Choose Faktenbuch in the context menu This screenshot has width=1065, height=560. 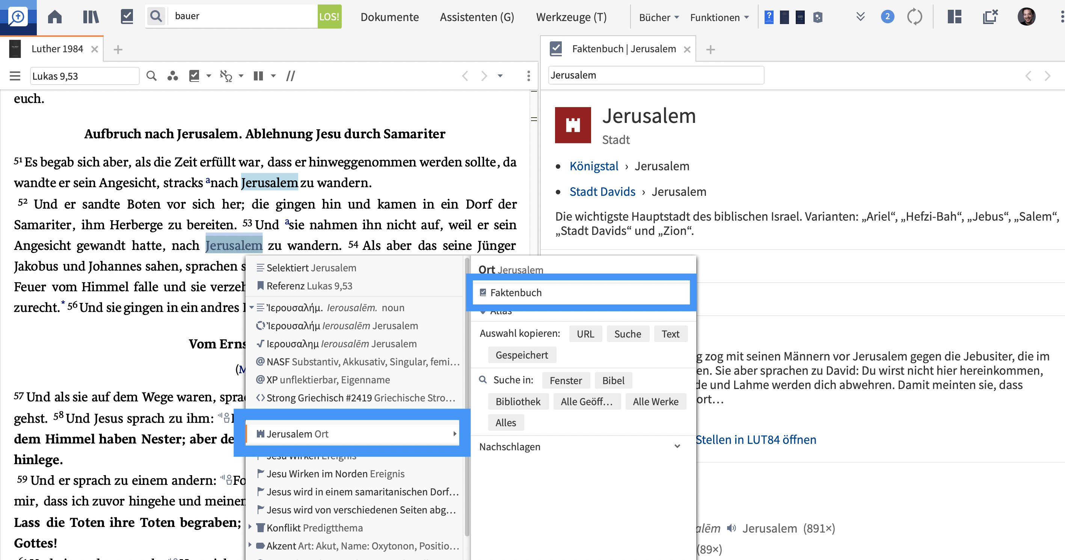coord(581,293)
